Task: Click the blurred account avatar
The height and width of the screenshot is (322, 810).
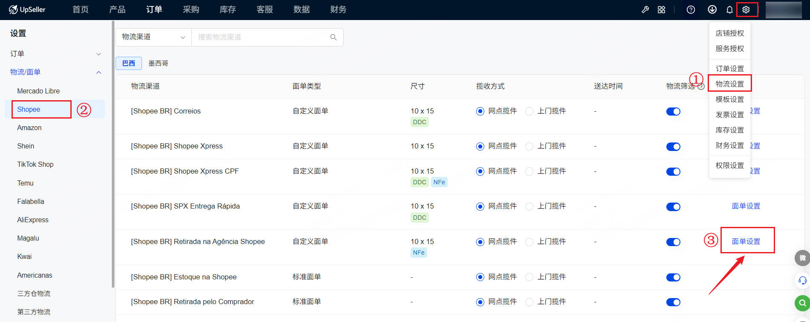Action: pos(784,10)
